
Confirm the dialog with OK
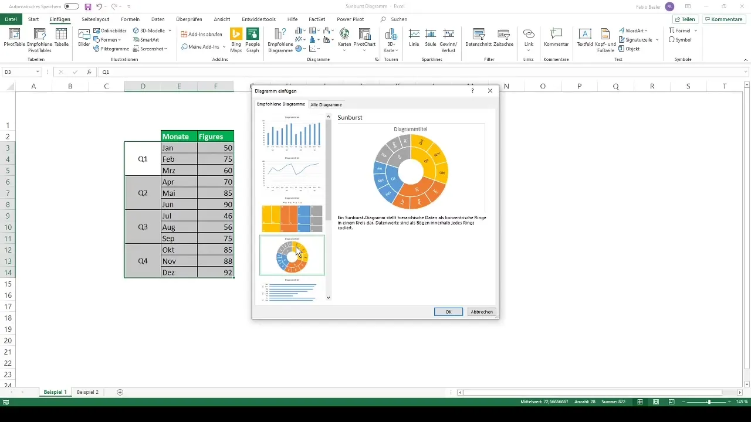(448, 312)
